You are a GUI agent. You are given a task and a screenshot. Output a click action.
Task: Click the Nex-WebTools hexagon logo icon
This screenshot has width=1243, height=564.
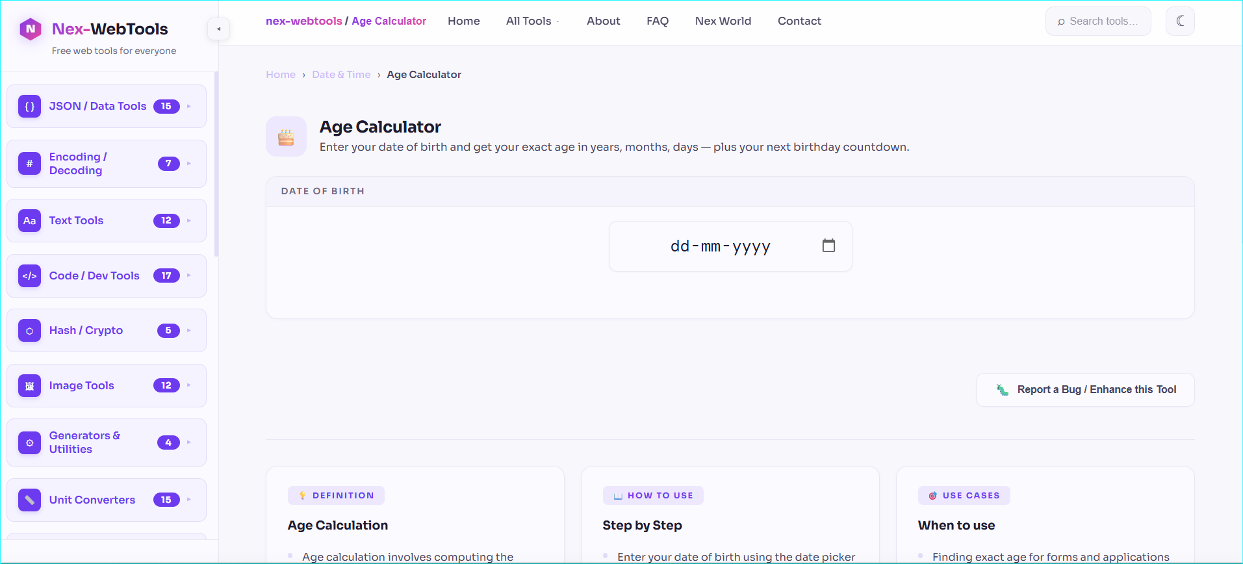tap(31, 29)
